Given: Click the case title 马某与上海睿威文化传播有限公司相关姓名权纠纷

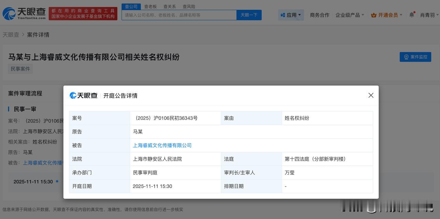Looking at the screenshot, I should 94,57.
